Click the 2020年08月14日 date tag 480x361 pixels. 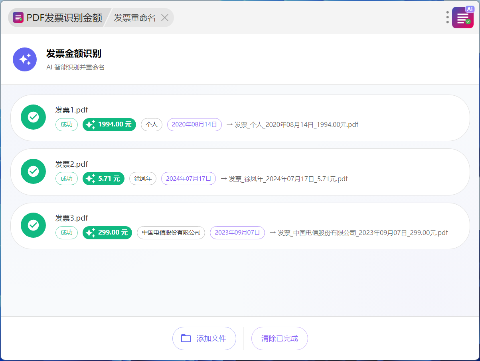(x=194, y=124)
